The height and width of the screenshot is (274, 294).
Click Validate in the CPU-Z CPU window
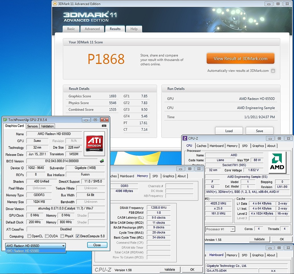click(x=260, y=239)
